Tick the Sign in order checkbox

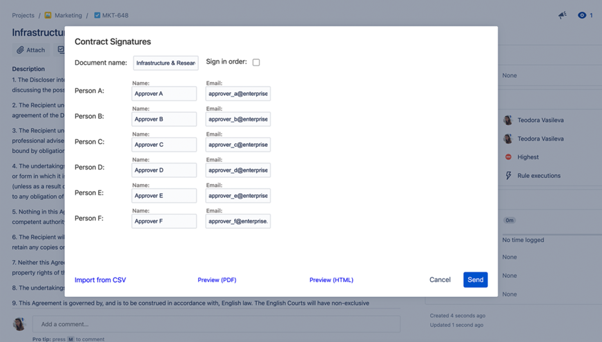[x=256, y=62]
